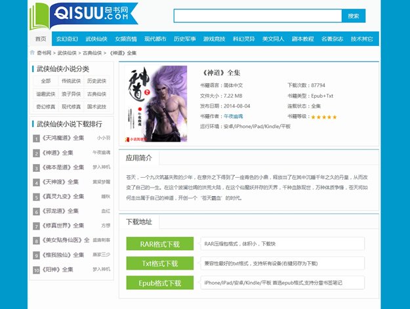Open the 首页 home tab
The width and height of the screenshot is (410, 309).
[x=41, y=39]
